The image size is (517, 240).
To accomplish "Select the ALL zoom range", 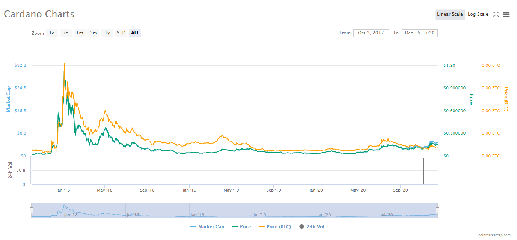I will (x=135, y=33).
